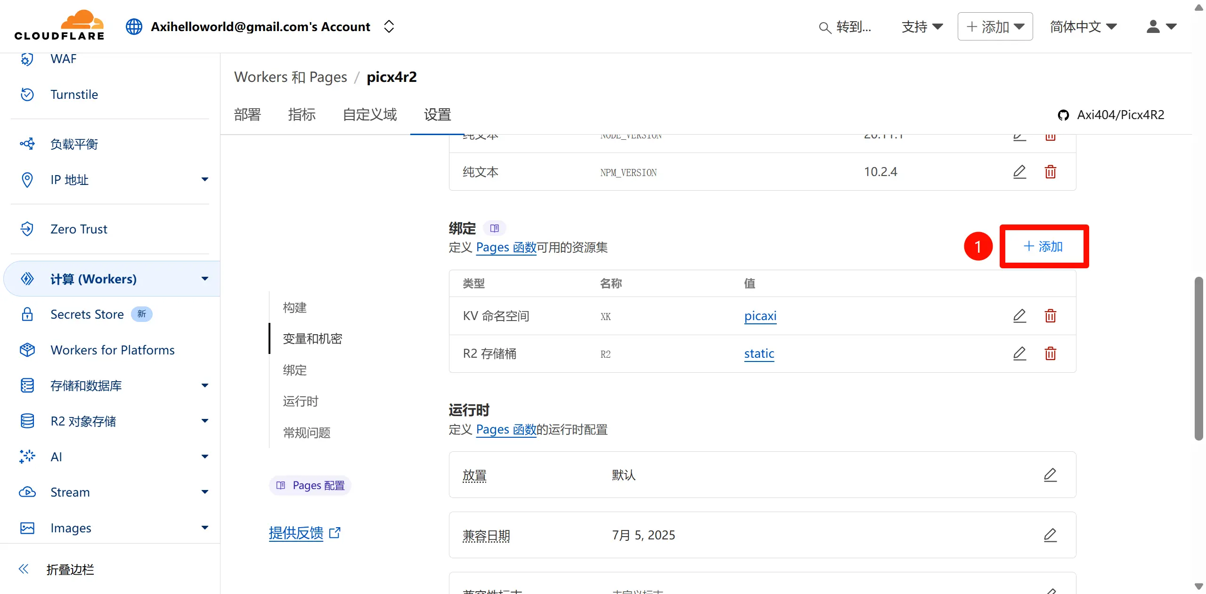Viewport: 1206px width, 594px height.
Task: Open the 转到 search box
Action: (x=846, y=27)
